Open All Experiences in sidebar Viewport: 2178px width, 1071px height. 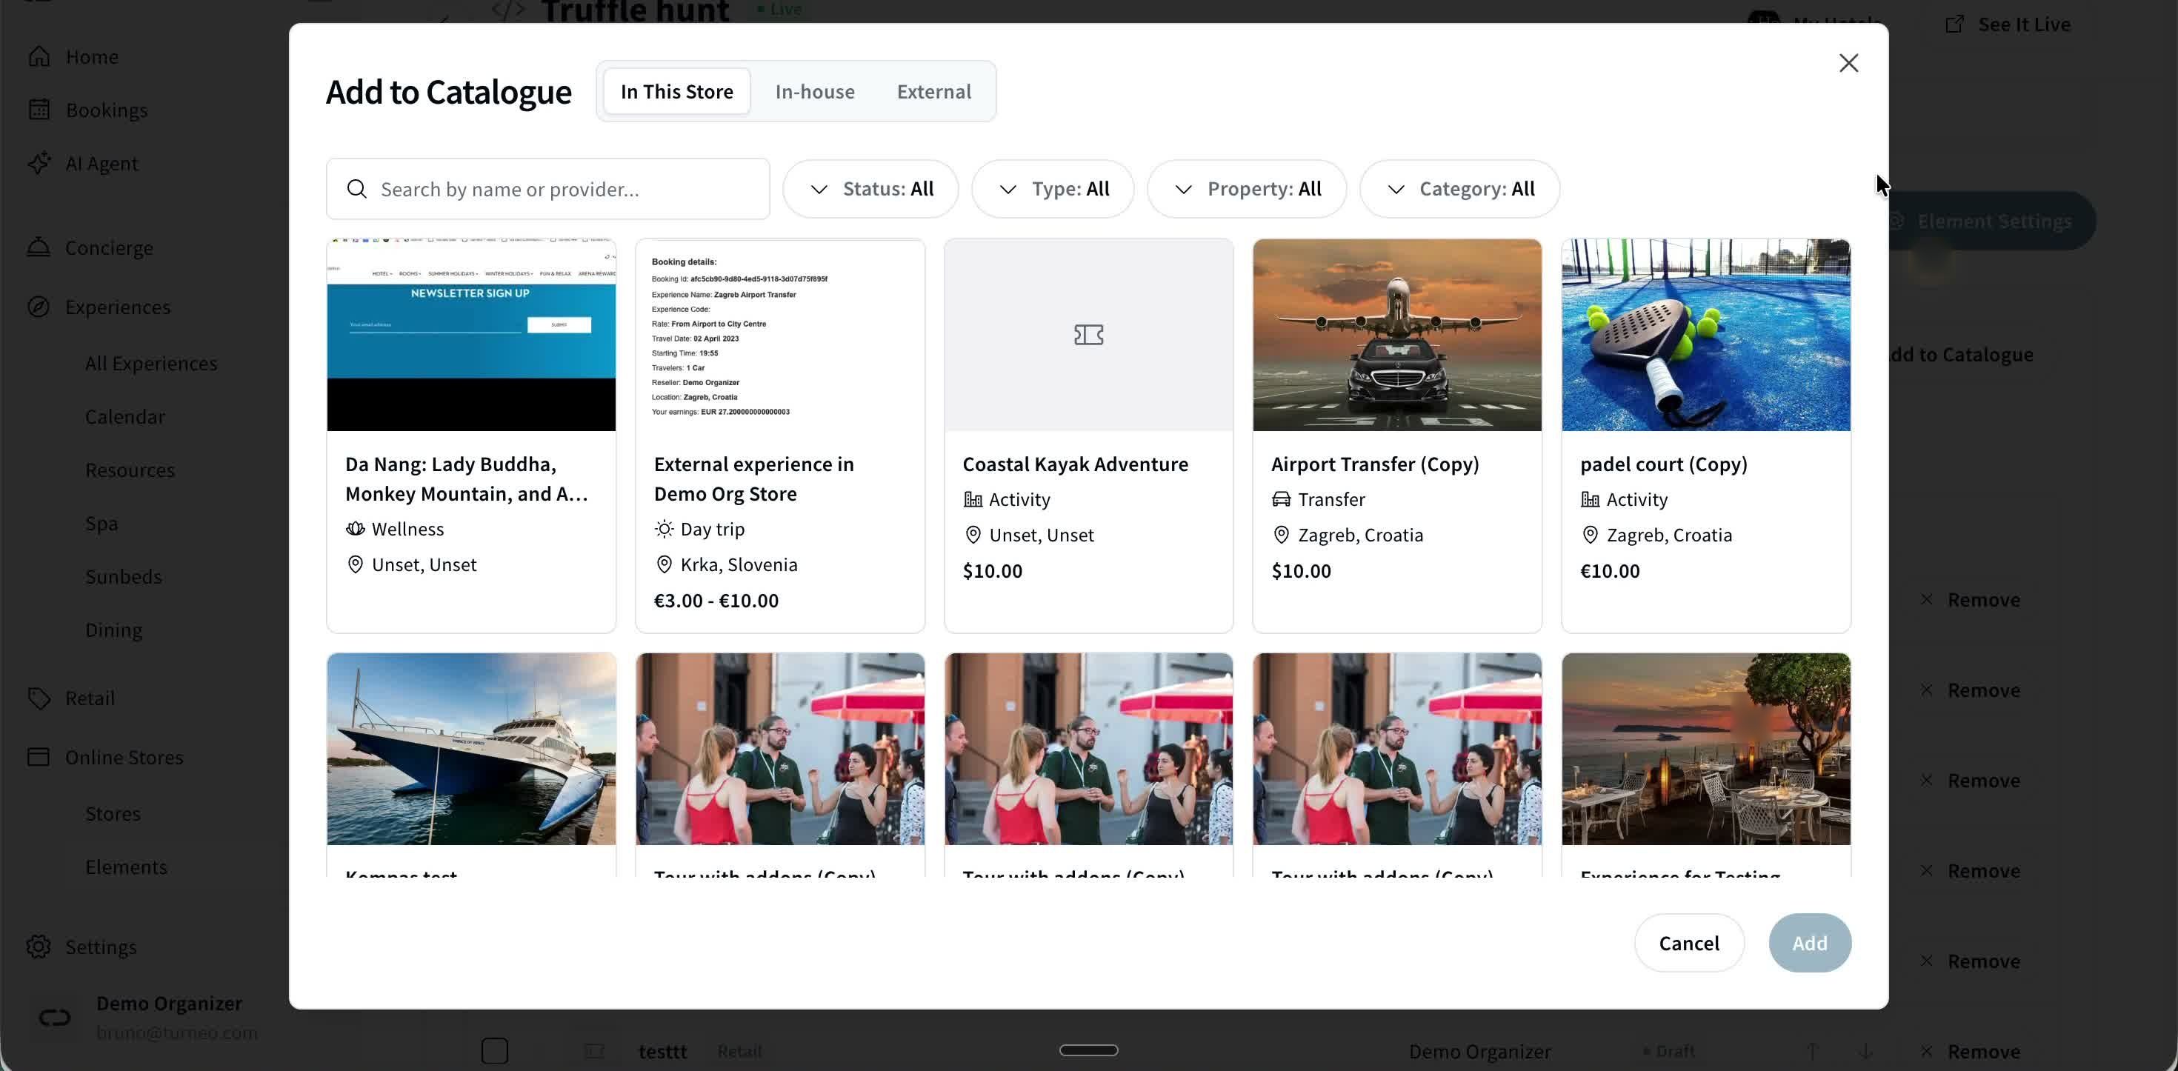click(x=150, y=364)
